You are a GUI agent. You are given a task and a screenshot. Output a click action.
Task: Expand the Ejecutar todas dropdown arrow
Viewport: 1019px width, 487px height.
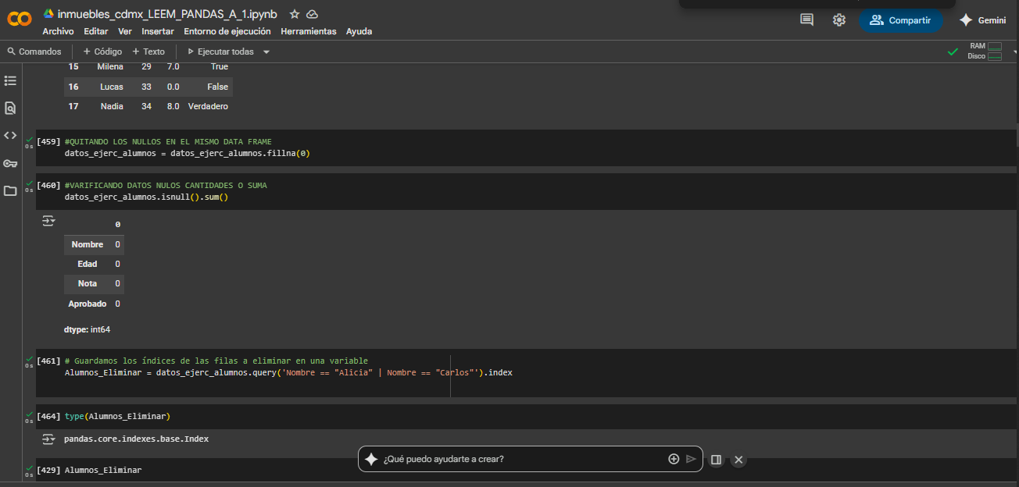266,52
